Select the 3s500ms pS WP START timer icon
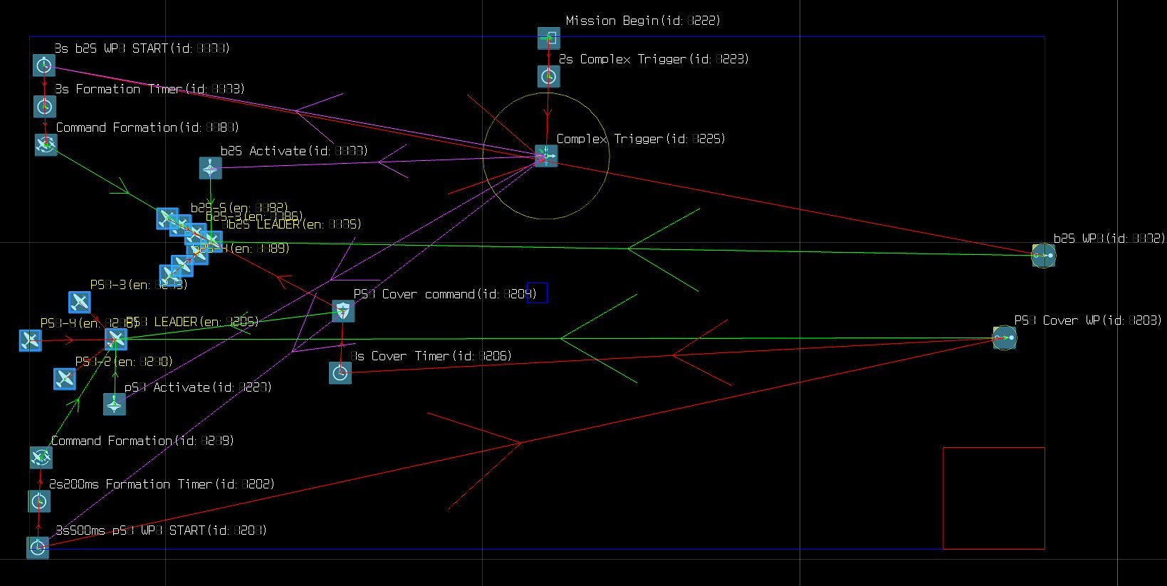Image resolution: width=1167 pixels, height=586 pixels. click(38, 548)
